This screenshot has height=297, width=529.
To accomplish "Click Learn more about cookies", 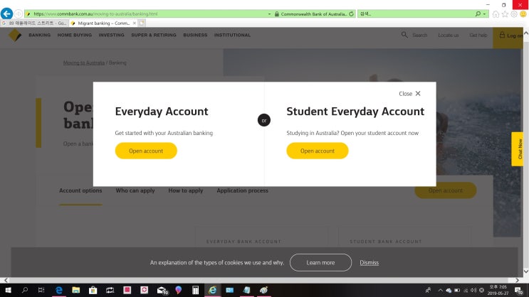I will 320,262.
